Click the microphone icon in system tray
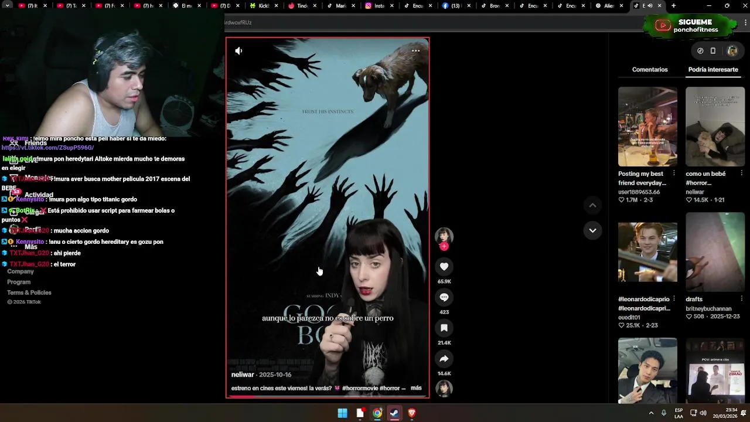 point(664,413)
